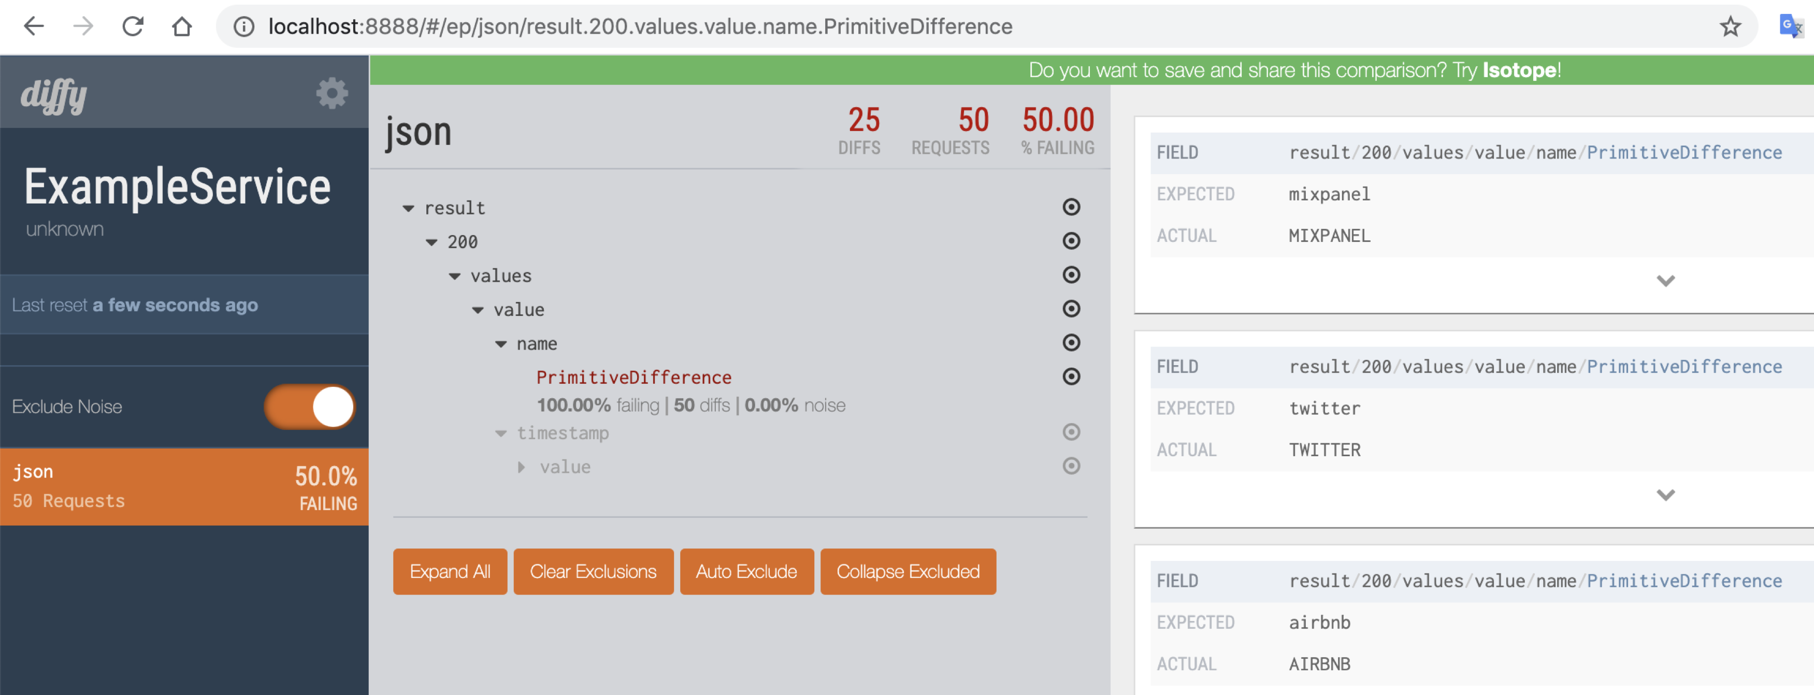Open the diffy settings gear
1814x695 pixels.
coord(332,93)
